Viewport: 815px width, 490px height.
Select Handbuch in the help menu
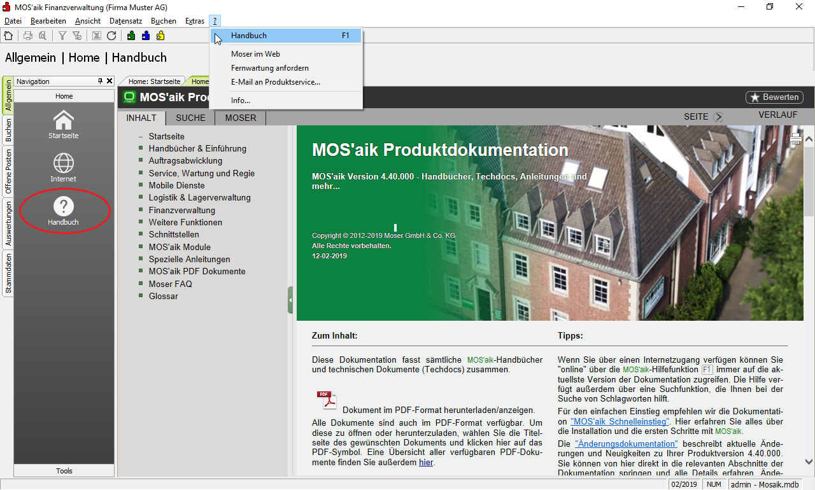click(x=249, y=36)
